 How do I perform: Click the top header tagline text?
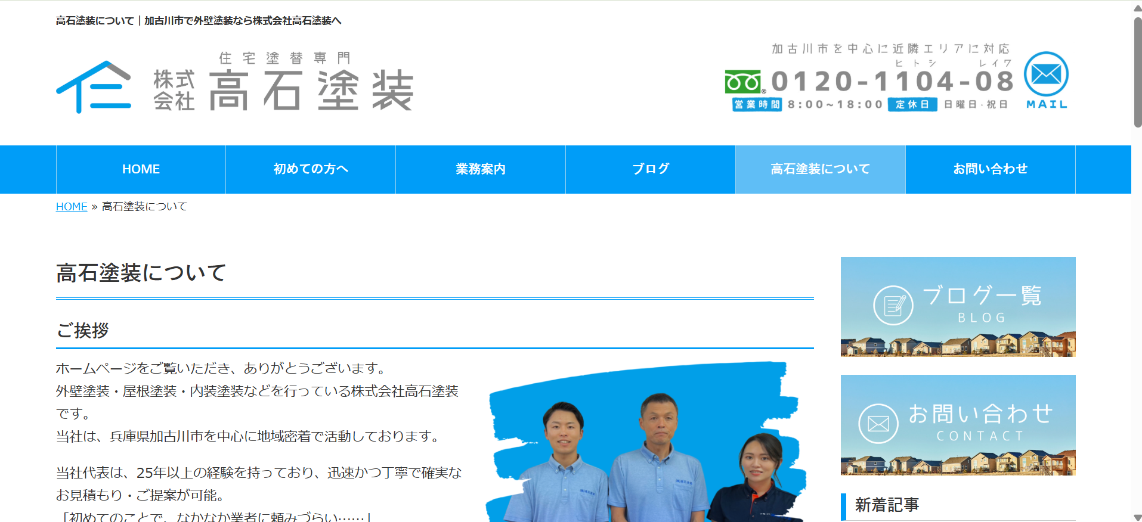(x=199, y=21)
